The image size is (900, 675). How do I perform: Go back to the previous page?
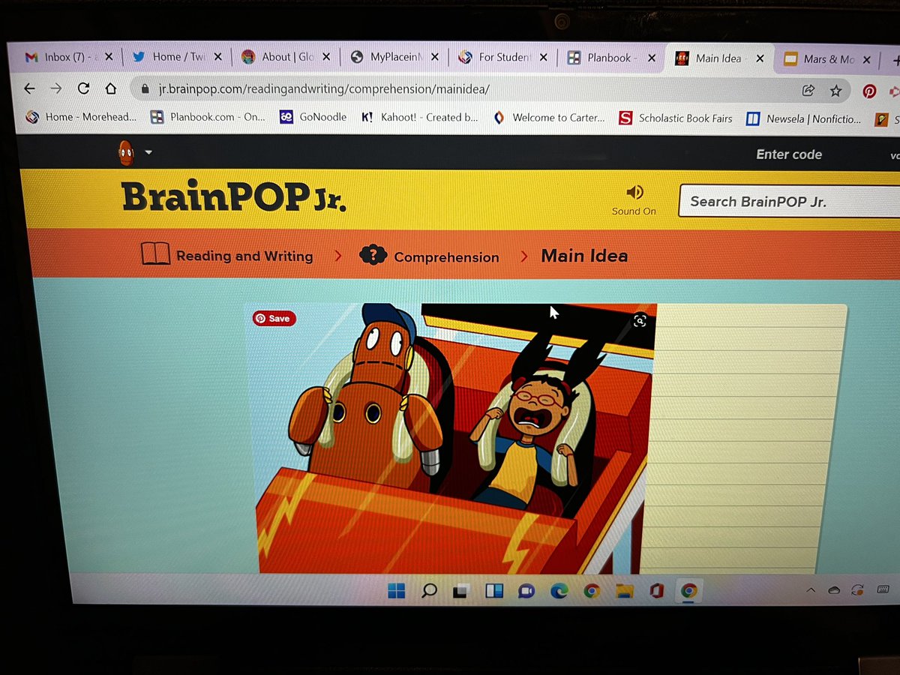[x=29, y=88]
